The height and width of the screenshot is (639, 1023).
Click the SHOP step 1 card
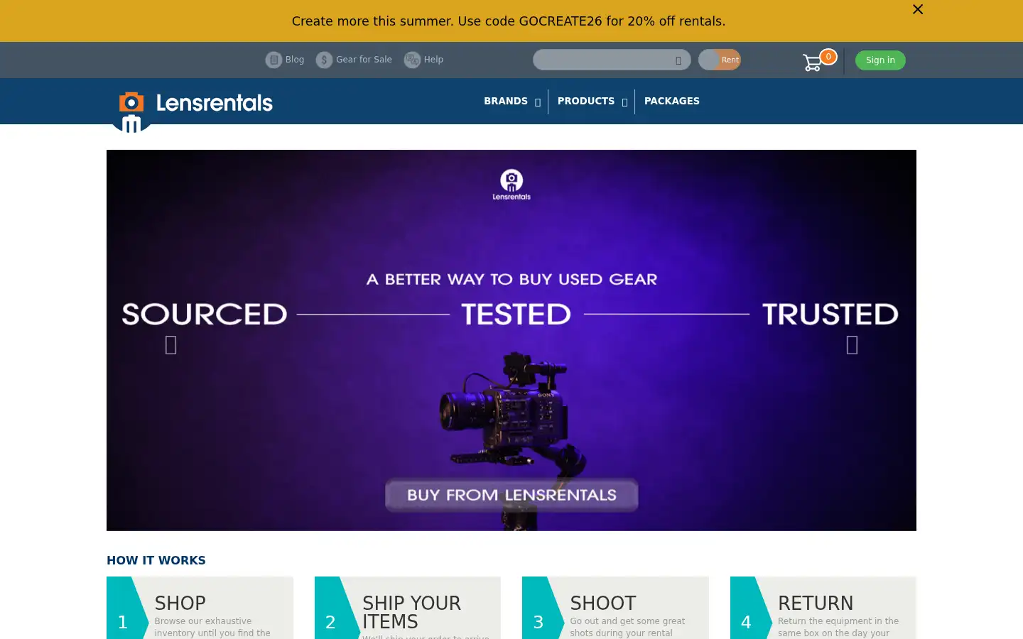[200, 608]
